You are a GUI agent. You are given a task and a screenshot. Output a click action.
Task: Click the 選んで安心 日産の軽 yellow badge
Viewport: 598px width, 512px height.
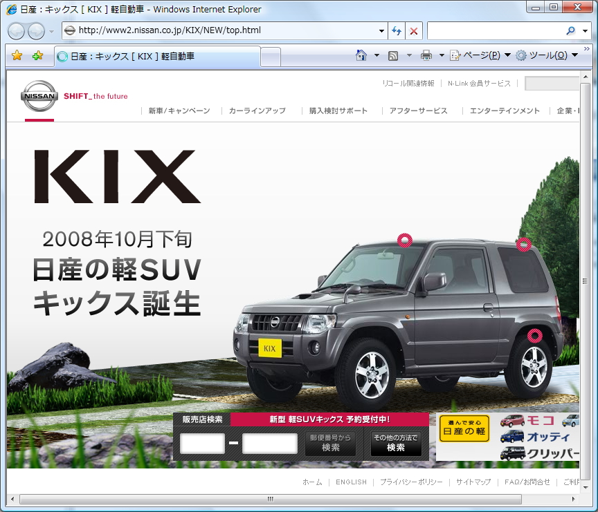[x=464, y=428]
